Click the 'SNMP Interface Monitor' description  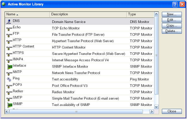click(x=70, y=67)
